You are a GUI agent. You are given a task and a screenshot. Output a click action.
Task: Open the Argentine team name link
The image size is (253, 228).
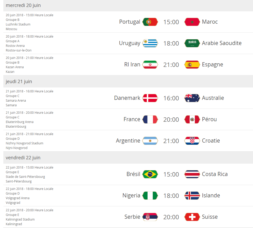[x=128, y=141]
